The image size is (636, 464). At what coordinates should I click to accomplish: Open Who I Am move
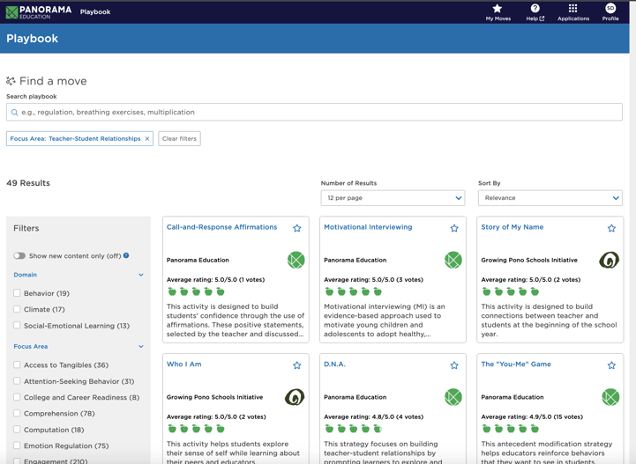coord(184,365)
